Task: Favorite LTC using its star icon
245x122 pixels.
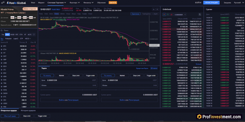Action: click(x=2, y=70)
